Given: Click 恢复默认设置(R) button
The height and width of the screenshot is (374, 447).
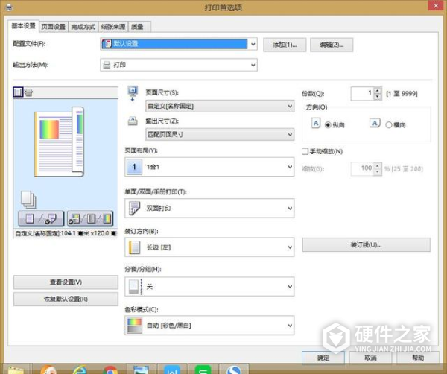Looking at the screenshot, I should tap(66, 299).
